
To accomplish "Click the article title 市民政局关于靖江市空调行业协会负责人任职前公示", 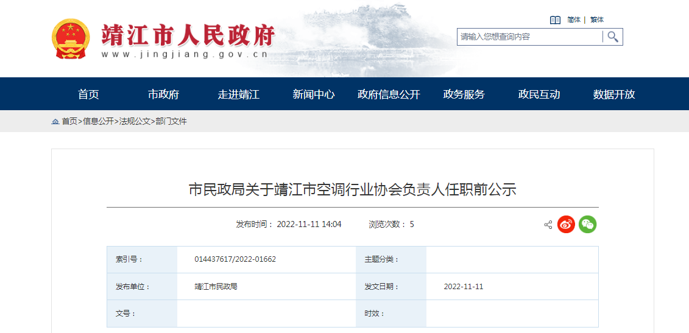I will pos(352,190).
